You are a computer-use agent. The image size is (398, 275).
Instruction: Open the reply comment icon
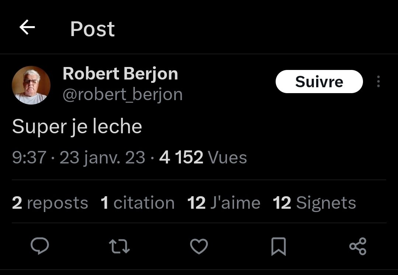pyautogui.click(x=39, y=246)
